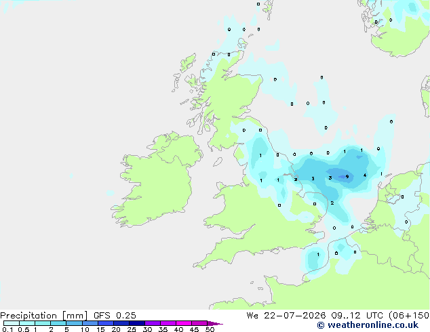Click the 0.5–1 mm legend swatch

coord(27,323)
